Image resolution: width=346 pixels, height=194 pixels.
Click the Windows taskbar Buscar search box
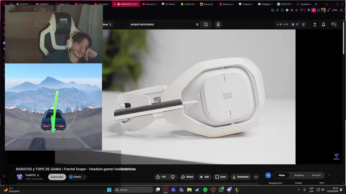click(134, 190)
